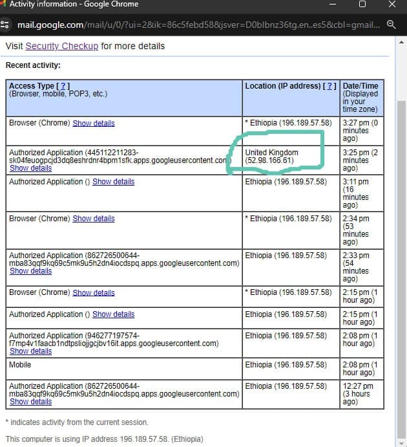
Task: Click the zoom magnifier icon in address bar
Action: pos(391,25)
